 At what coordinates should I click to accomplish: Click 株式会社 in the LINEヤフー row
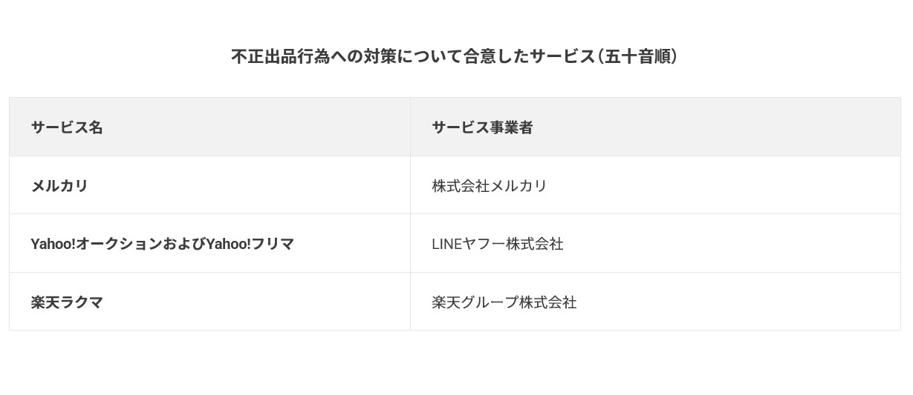(535, 244)
